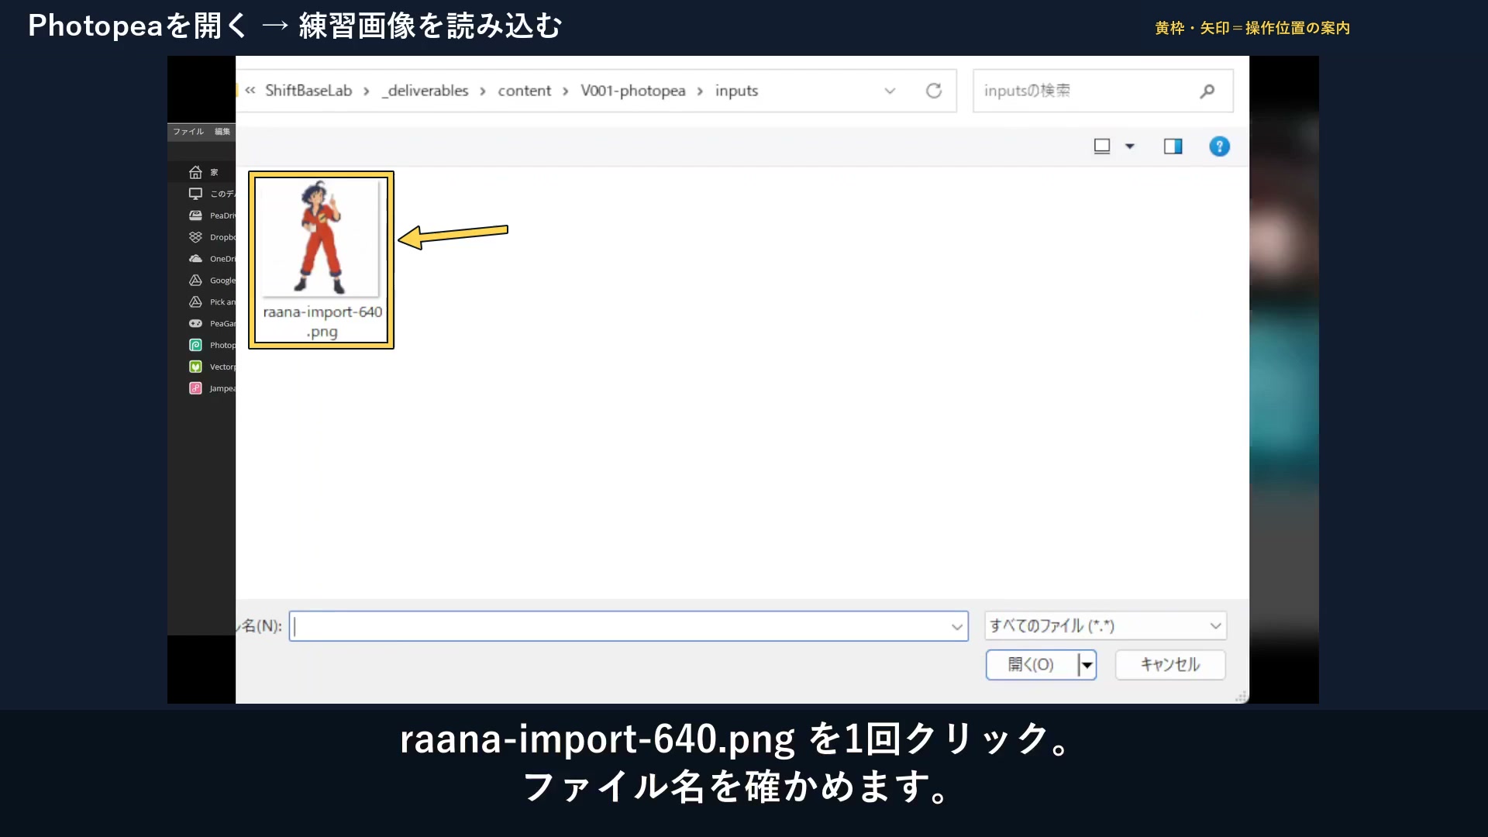1488x837 pixels.
Task: Go to ShiftBaseLab in the breadcrumb
Action: [x=308, y=91]
